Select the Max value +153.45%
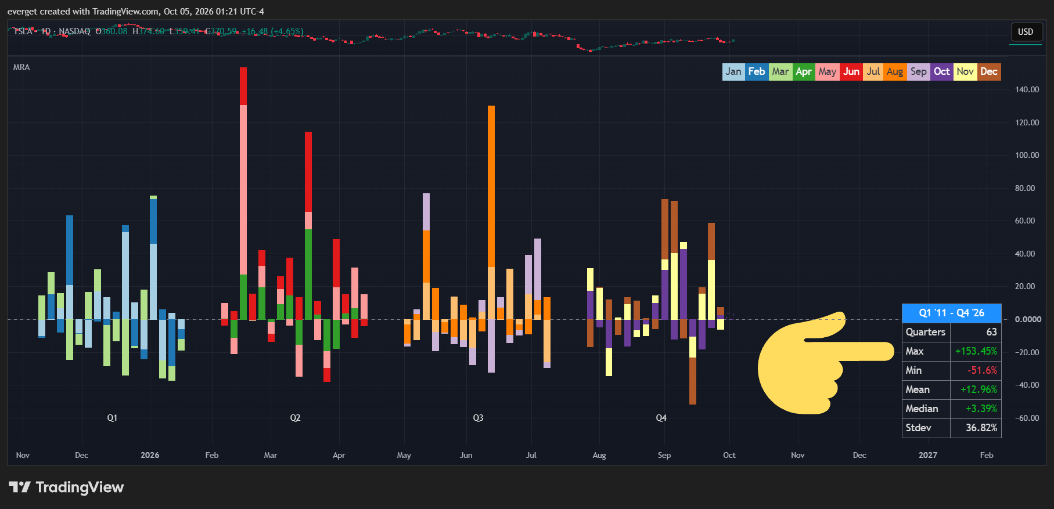Screen dimensions: 1054x509 click(976, 351)
